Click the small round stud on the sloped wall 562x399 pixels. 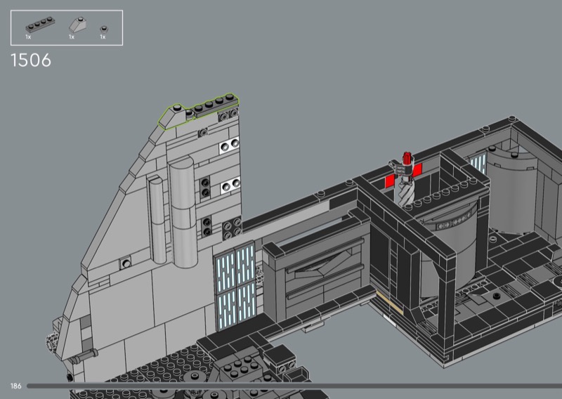click(x=126, y=263)
